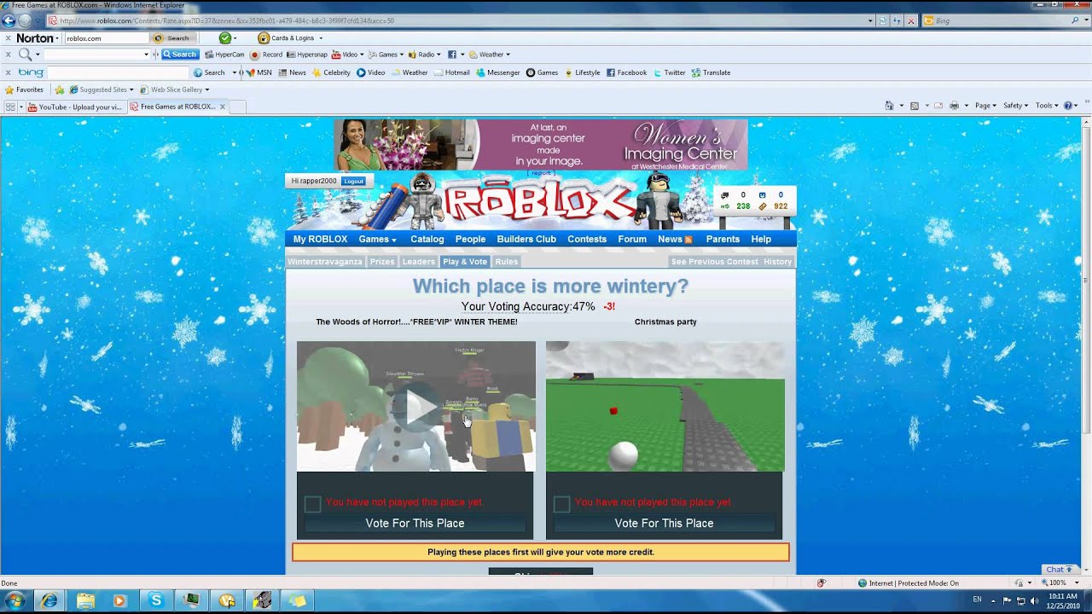The image size is (1092, 614).
Task: Click the browser Back button
Action: pos(9,20)
